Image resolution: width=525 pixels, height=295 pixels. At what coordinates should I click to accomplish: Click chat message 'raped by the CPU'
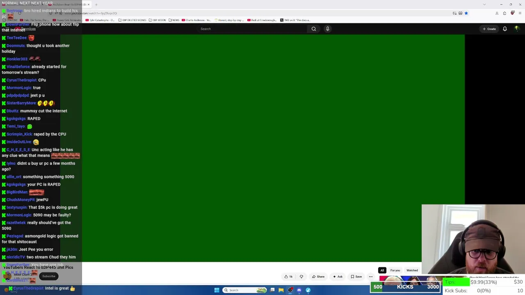50,134
